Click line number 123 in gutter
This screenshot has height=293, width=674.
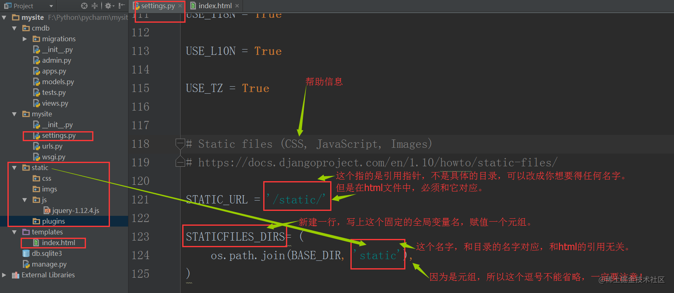[x=141, y=237]
